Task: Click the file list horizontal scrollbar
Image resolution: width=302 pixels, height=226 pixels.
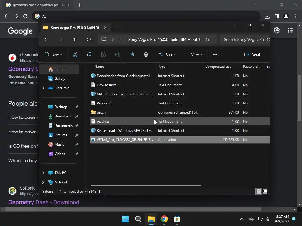Action: [145, 186]
